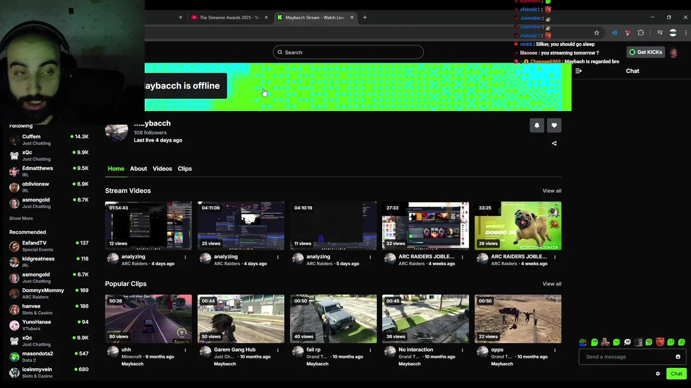Open options menu for fail rp clip
Image resolution: width=691 pixels, height=388 pixels.
pos(370,350)
